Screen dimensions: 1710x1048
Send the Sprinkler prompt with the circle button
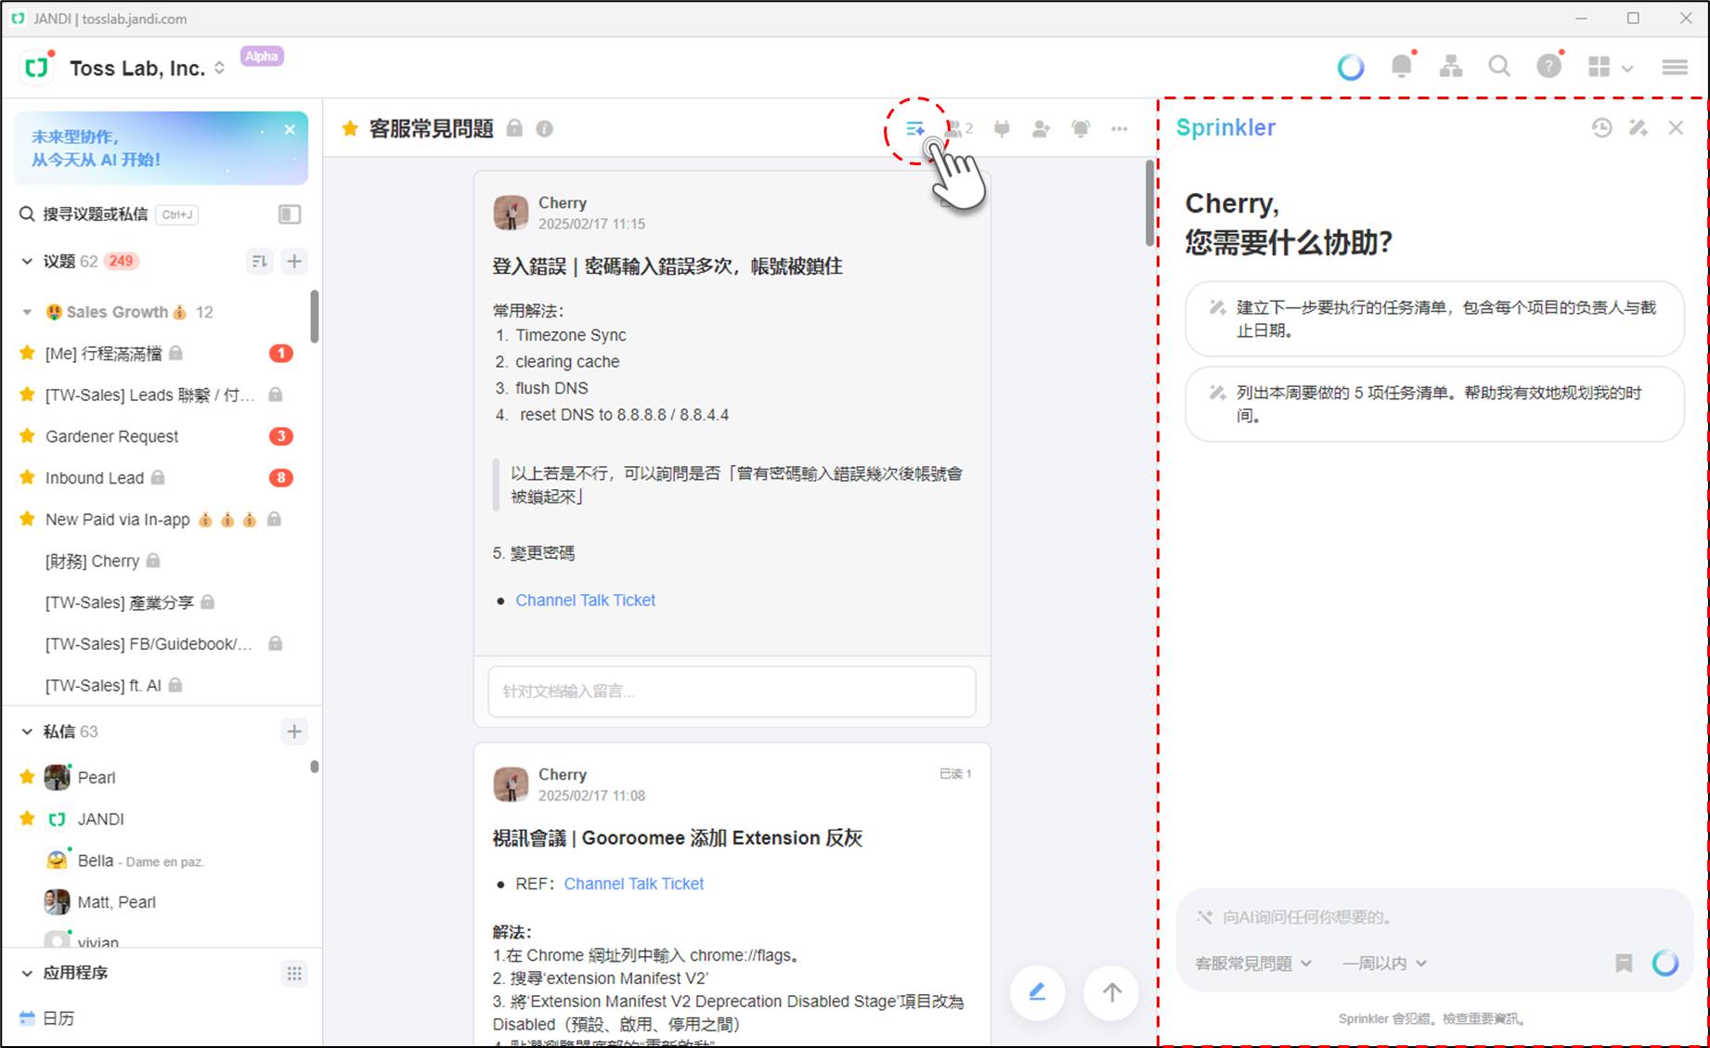coord(1665,963)
